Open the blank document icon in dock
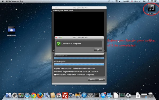This screenshot has height=100, width=159. [x=116, y=95]
